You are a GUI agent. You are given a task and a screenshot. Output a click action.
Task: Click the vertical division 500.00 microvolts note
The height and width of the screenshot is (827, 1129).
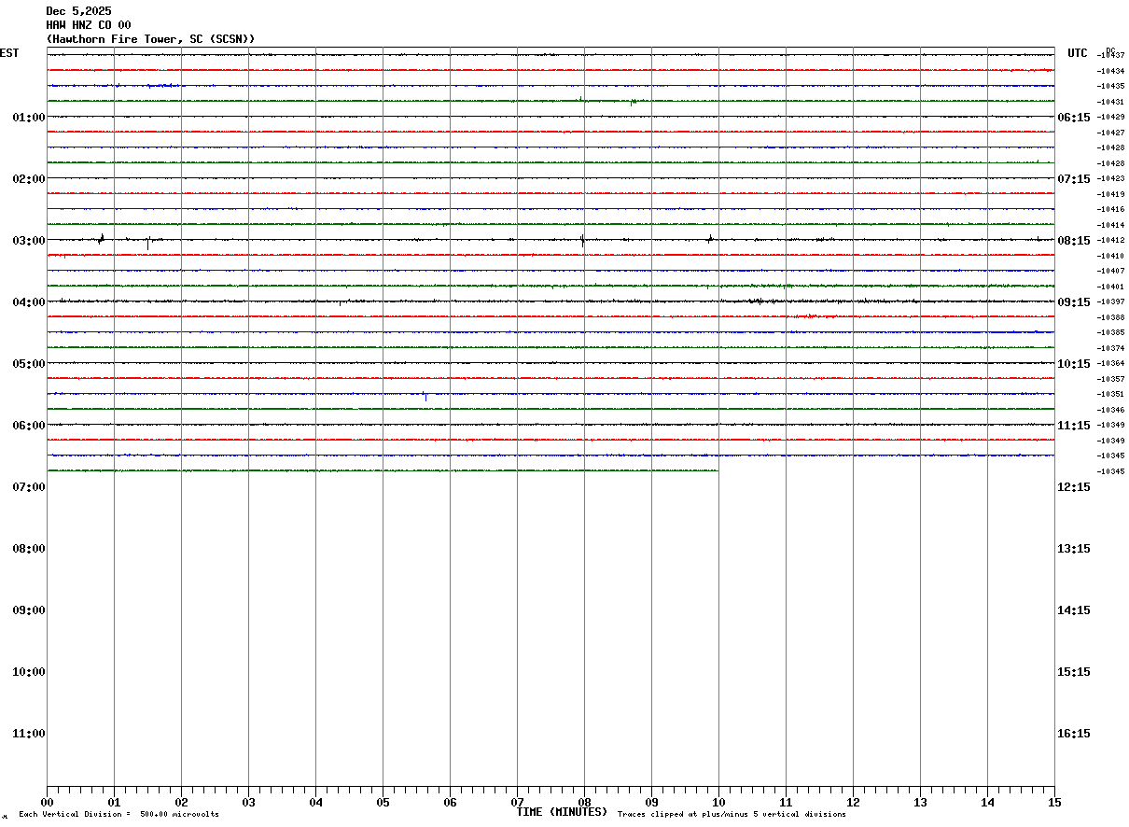coord(118,815)
